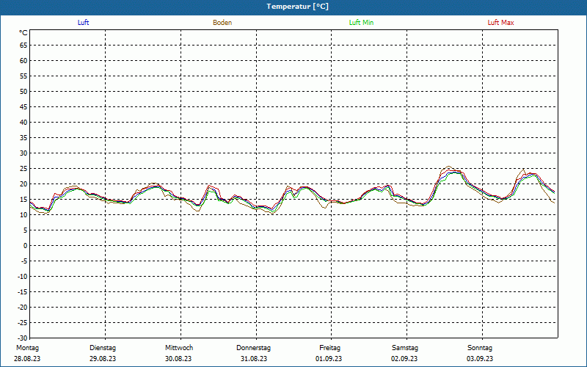Click the Sonntag day label

pos(480,348)
